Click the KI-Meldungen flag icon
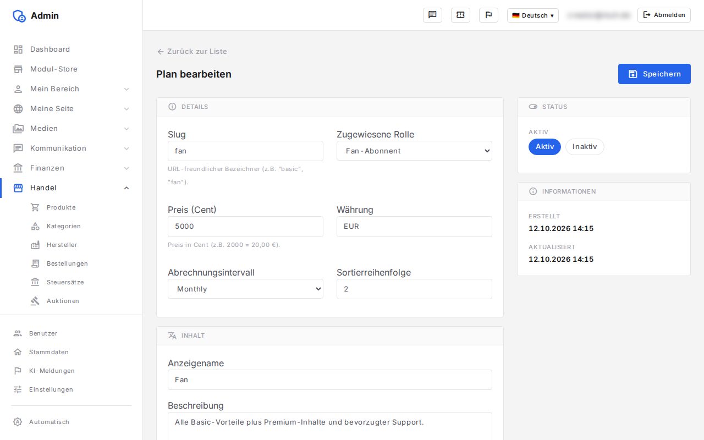Screen dimensions: 704x440 click(18, 371)
